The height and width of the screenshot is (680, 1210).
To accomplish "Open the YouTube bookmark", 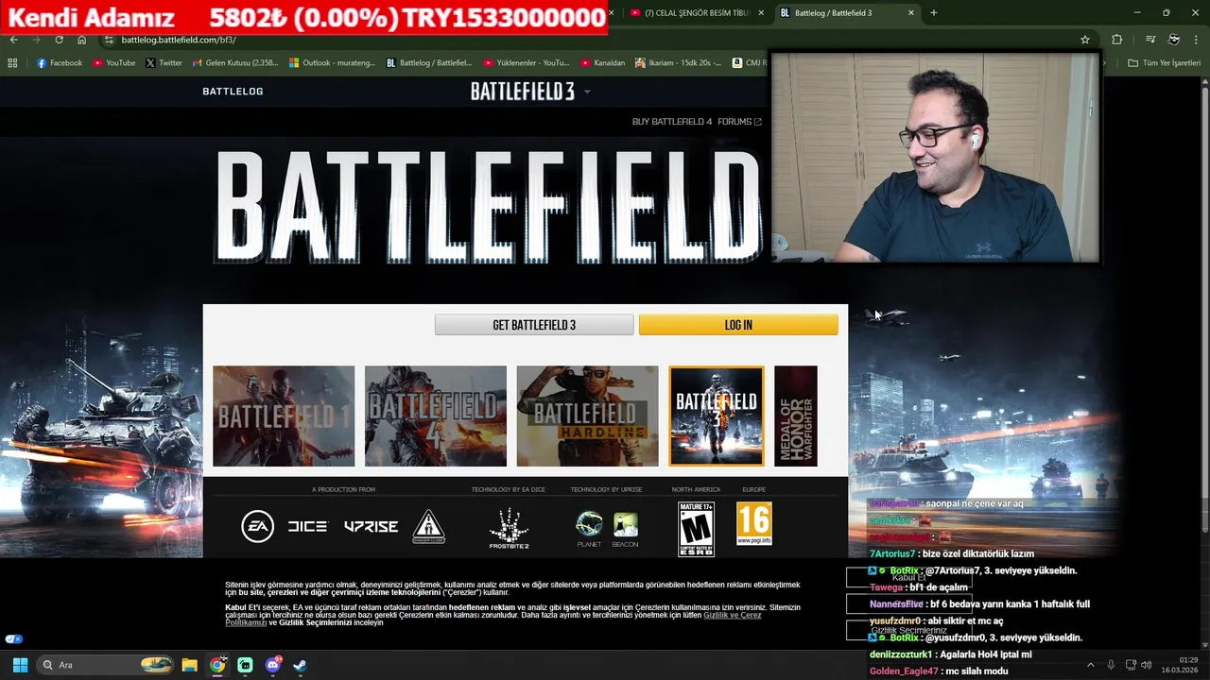I will click(114, 63).
